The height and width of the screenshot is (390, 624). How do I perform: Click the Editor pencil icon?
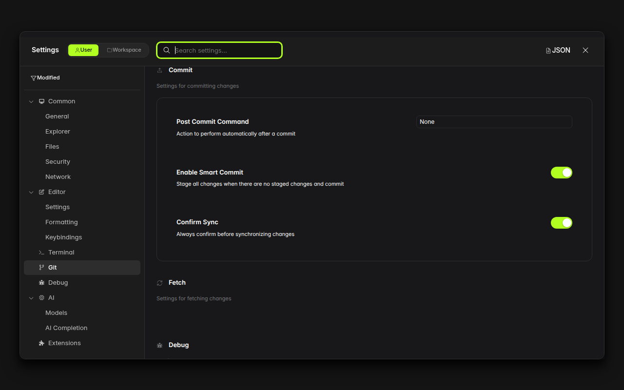[x=41, y=192]
